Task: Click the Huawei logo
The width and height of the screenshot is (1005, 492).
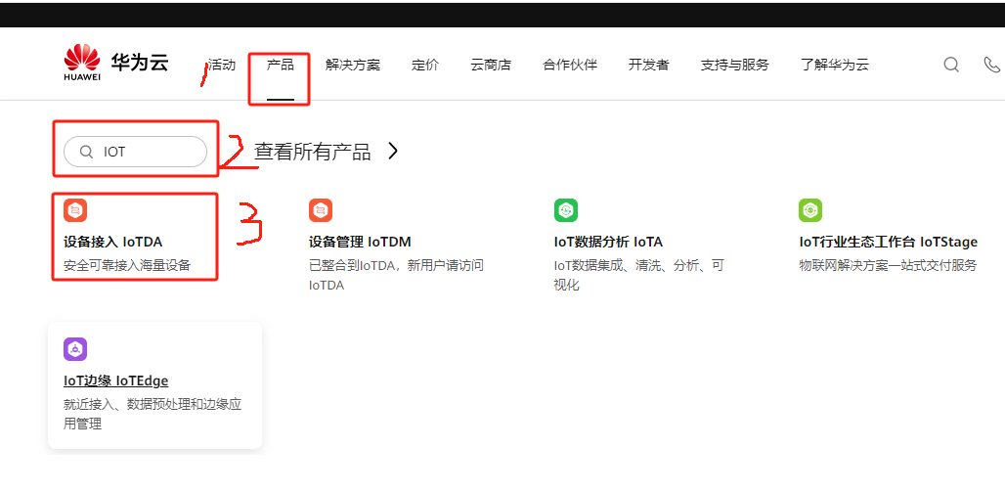Action: click(x=82, y=63)
